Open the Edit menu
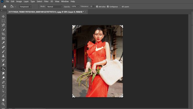 12,1
